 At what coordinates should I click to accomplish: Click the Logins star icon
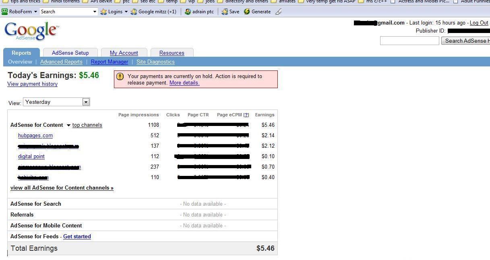(x=103, y=12)
